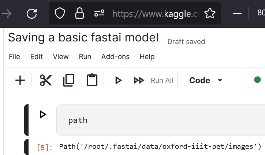265x155 pixels.
Task: Open the Add-ons menu
Action: pos(115,56)
